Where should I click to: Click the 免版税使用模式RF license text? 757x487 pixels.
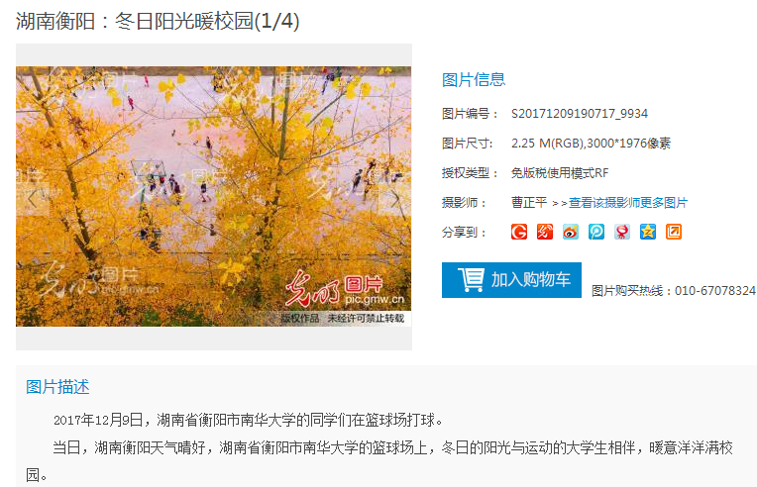560,173
